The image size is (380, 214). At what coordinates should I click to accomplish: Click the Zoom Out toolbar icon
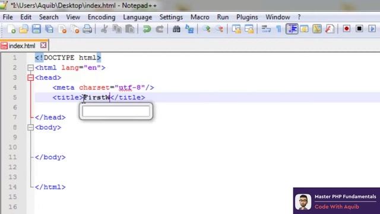[219, 29]
